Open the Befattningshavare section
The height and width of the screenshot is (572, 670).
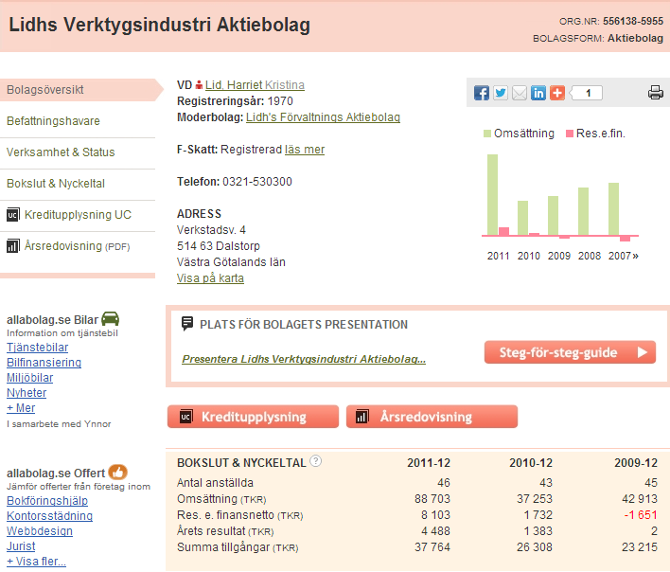[53, 121]
